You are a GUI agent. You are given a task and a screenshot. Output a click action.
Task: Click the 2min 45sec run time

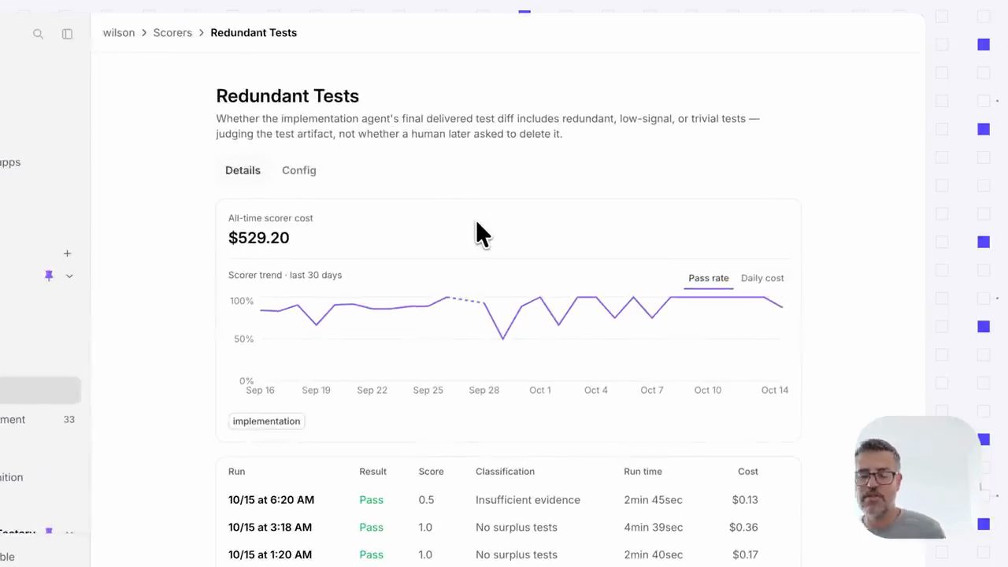coord(653,500)
